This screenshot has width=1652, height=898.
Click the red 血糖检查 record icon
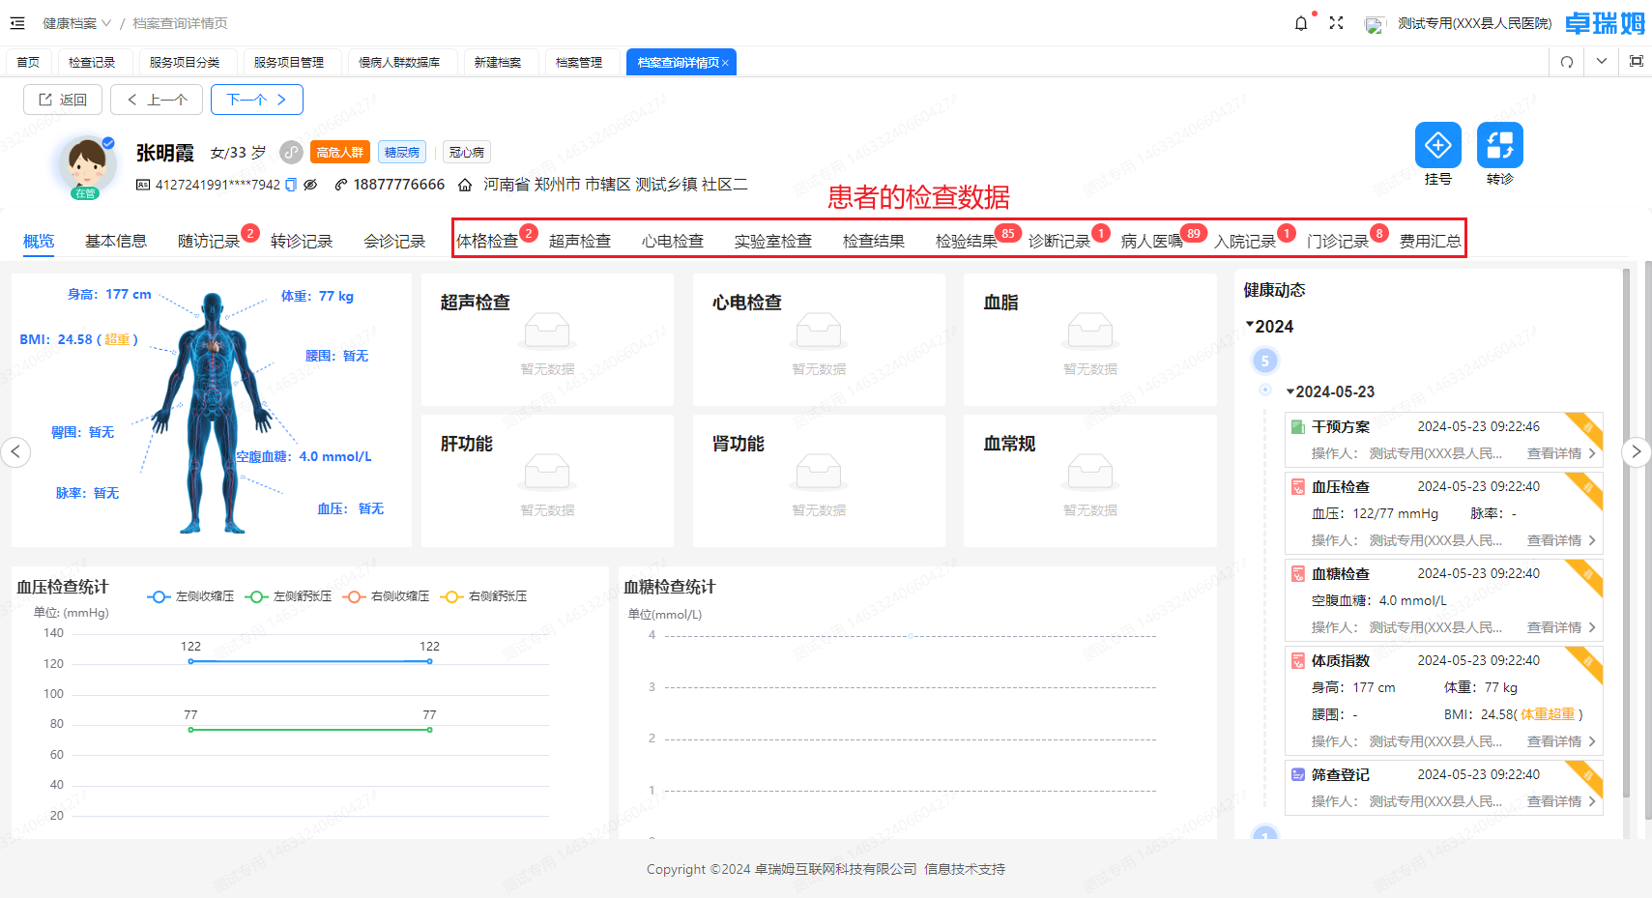tap(1298, 574)
